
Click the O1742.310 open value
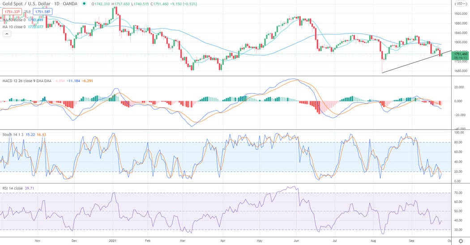(101, 4)
